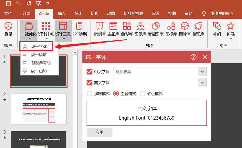Click the slide 2 animation star icon
The image size is (242, 148).
(5, 100)
